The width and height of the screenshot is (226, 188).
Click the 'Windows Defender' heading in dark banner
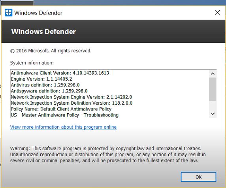[x=43, y=31]
